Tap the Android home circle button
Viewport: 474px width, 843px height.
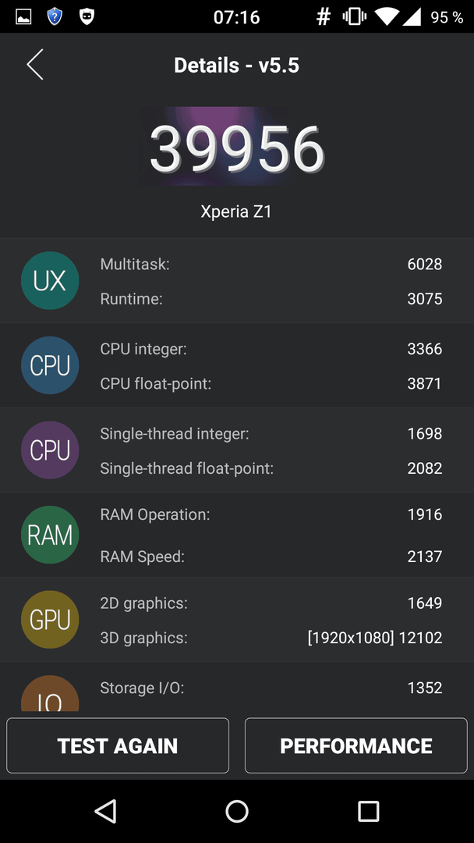[237, 811]
